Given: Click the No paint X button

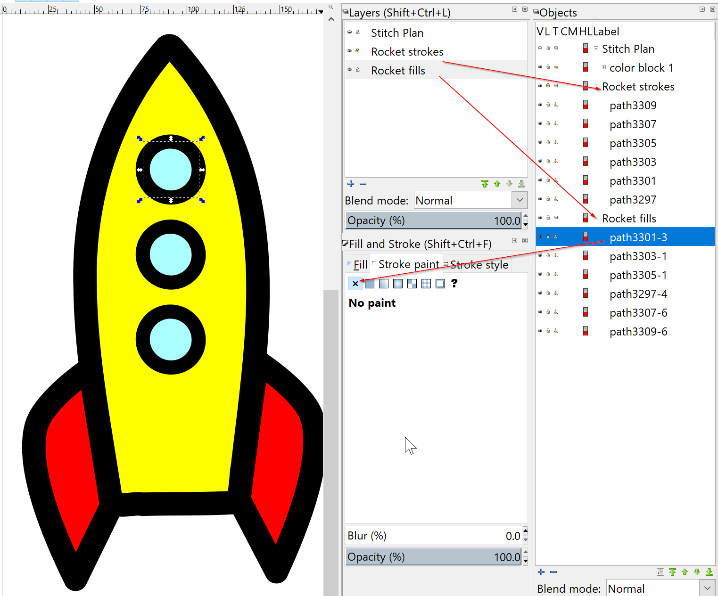Looking at the screenshot, I should point(355,284).
